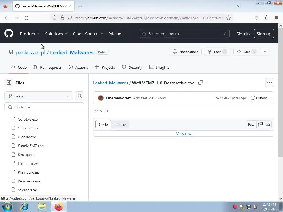Copy raw file contents icon
This screenshot has width=283, height=212.
click(260, 124)
